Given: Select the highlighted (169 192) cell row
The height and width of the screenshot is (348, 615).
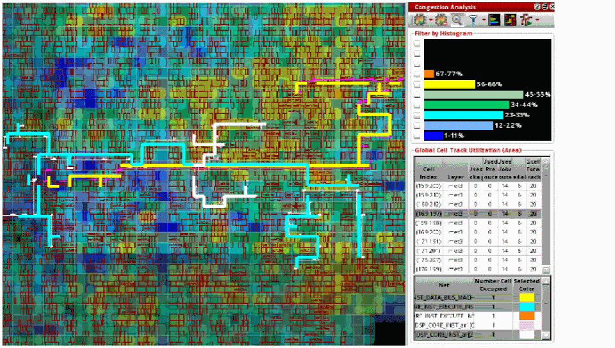Looking at the screenshot, I should point(478,214).
